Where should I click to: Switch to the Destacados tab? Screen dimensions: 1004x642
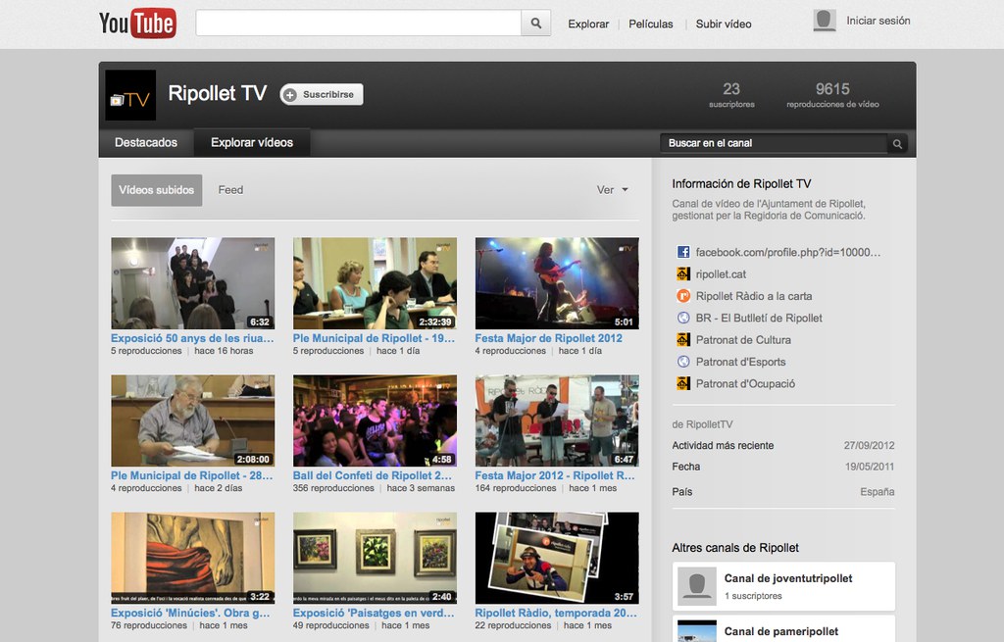coord(146,143)
